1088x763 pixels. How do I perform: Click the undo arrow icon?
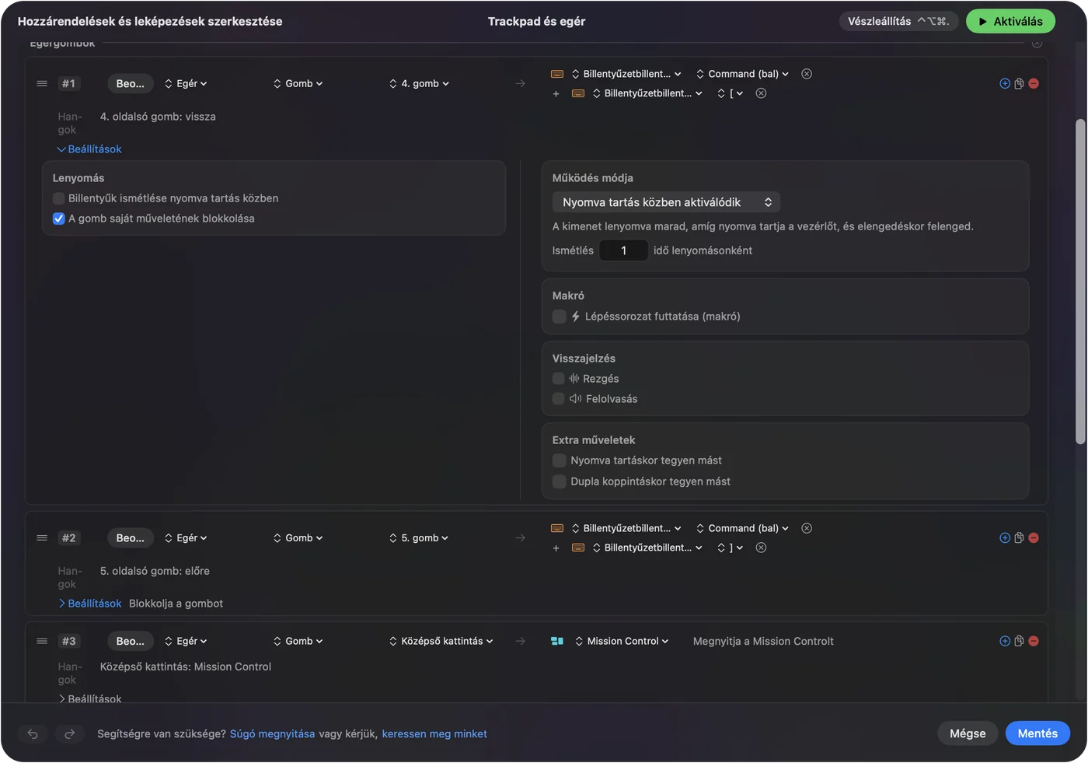tap(33, 733)
